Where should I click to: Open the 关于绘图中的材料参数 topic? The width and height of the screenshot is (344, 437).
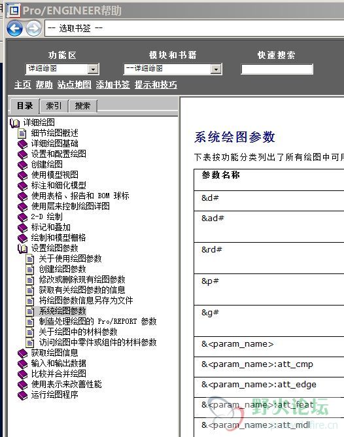pos(78,332)
